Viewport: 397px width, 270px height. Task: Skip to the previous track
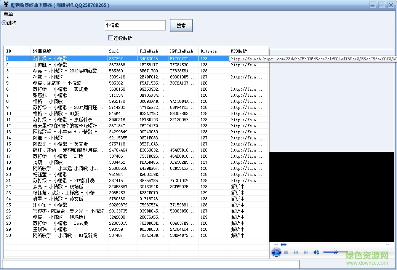[x=296, y=252]
